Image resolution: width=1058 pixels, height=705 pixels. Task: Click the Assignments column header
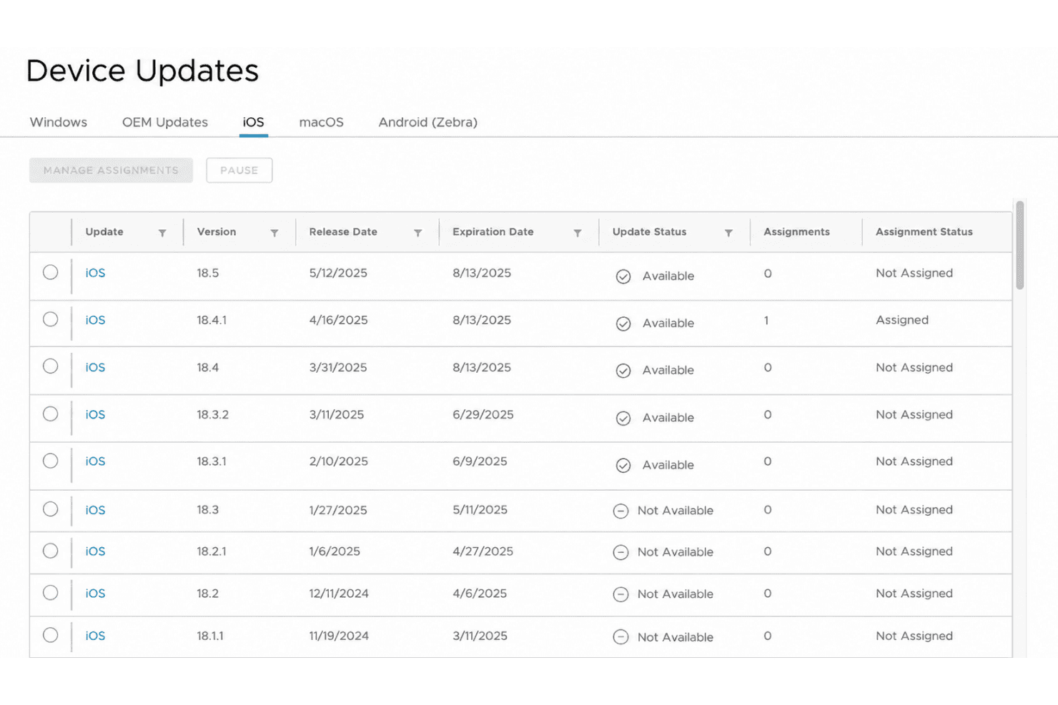click(796, 232)
